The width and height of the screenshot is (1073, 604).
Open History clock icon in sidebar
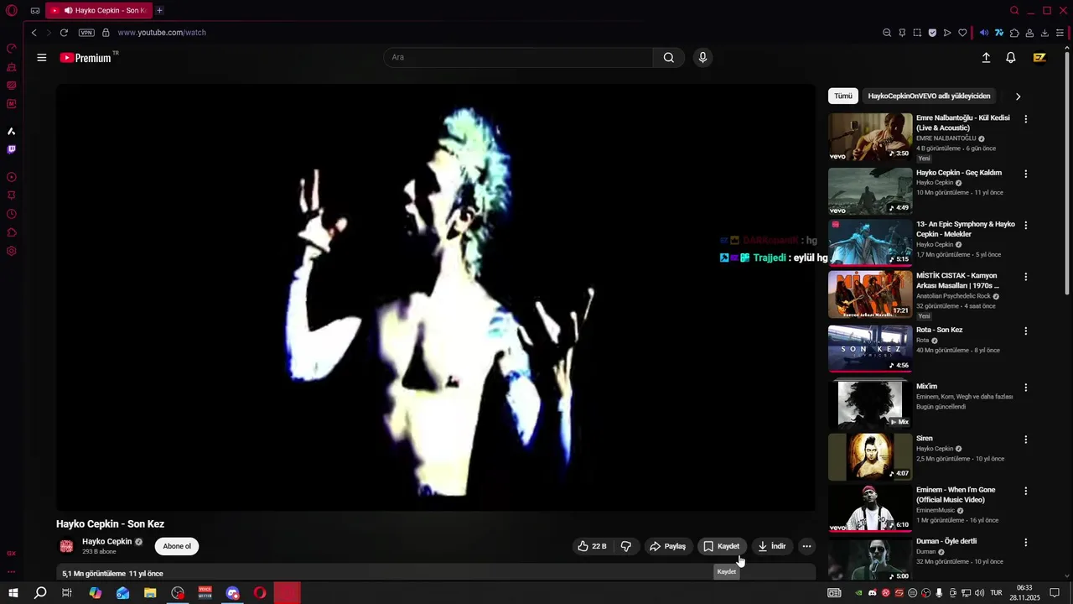point(12,214)
